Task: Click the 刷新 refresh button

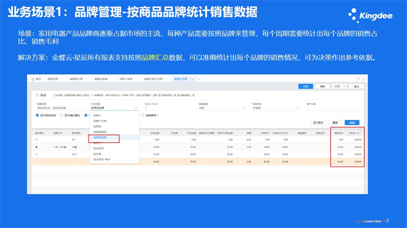Action: pos(323,87)
